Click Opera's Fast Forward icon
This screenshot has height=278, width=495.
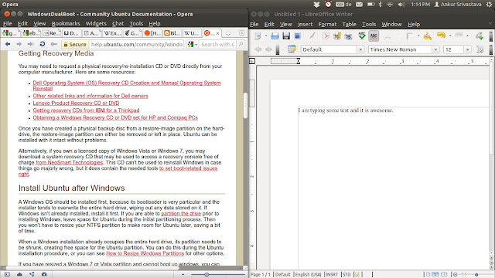pyautogui.click(x=30, y=45)
